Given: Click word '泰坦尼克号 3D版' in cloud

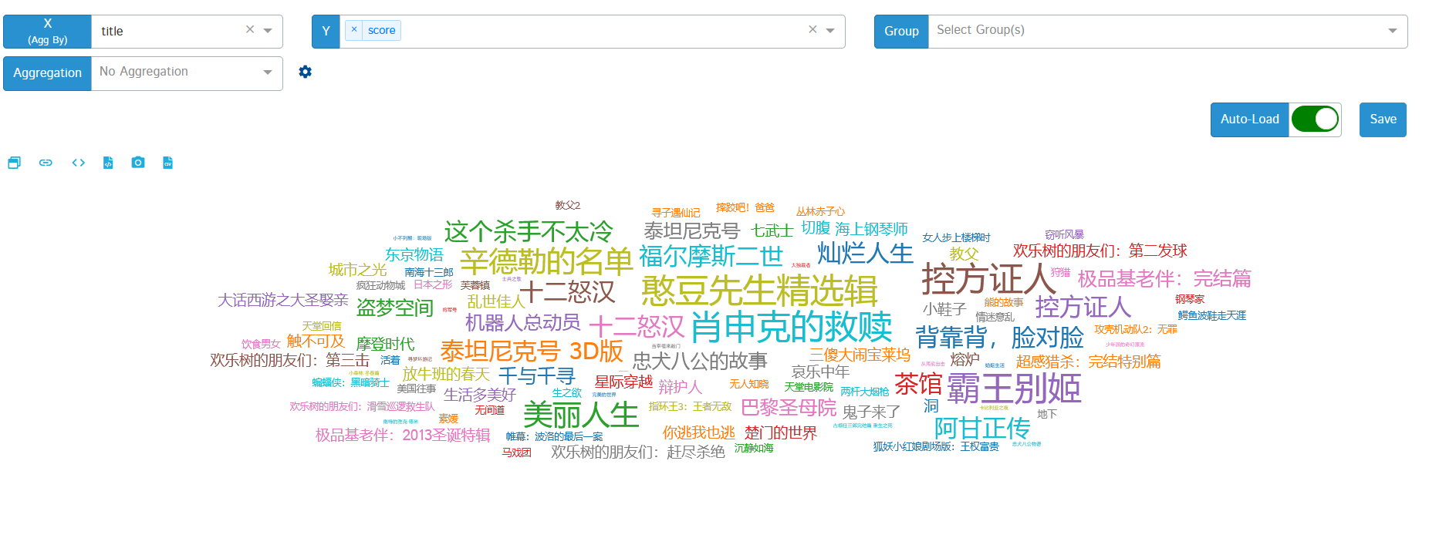Looking at the screenshot, I should pos(532,352).
